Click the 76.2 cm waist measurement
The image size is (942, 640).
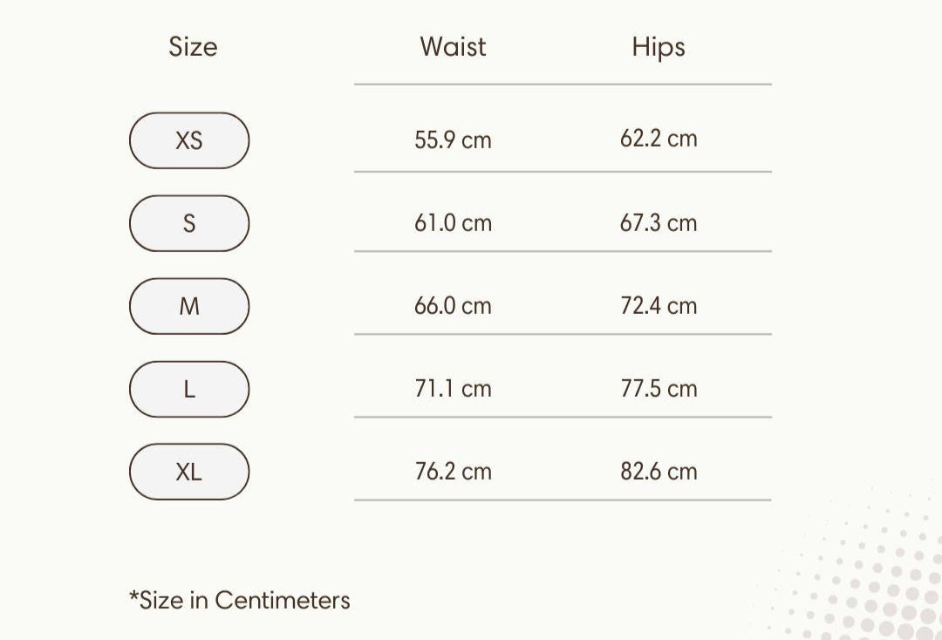pyautogui.click(x=453, y=472)
